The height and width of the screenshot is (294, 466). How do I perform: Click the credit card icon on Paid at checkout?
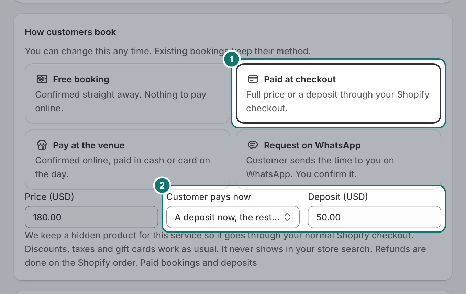[x=253, y=79]
